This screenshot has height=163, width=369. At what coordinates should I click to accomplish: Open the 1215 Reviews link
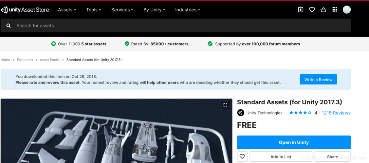coord(336,113)
